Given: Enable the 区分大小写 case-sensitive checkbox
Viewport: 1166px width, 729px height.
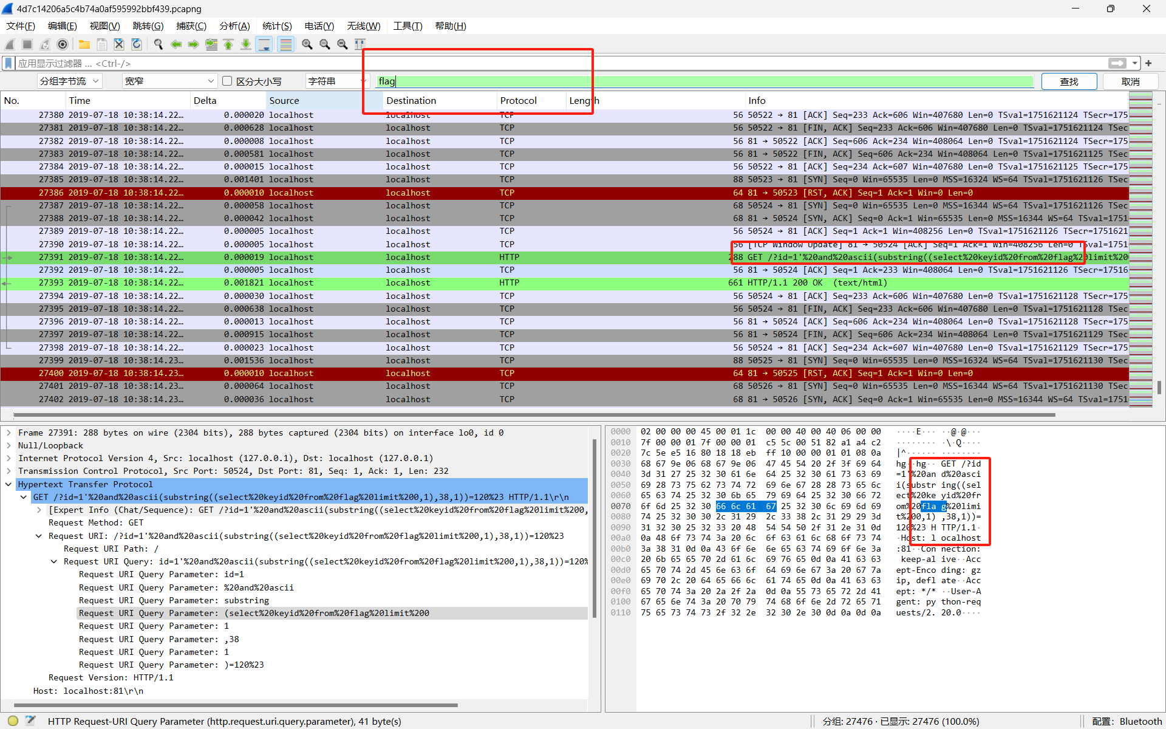Looking at the screenshot, I should (x=228, y=81).
